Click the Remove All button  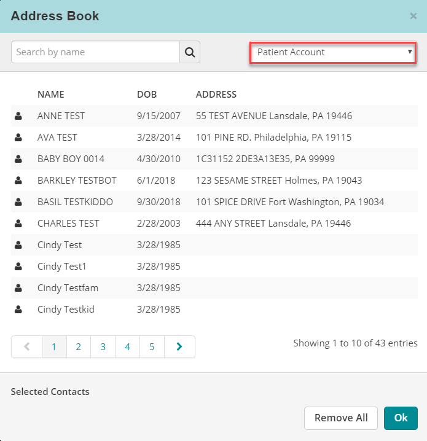(x=341, y=418)
